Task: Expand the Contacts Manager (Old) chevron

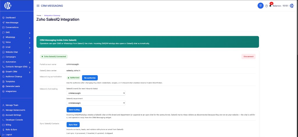Action: pyautogui.click(x=30, y=67)
